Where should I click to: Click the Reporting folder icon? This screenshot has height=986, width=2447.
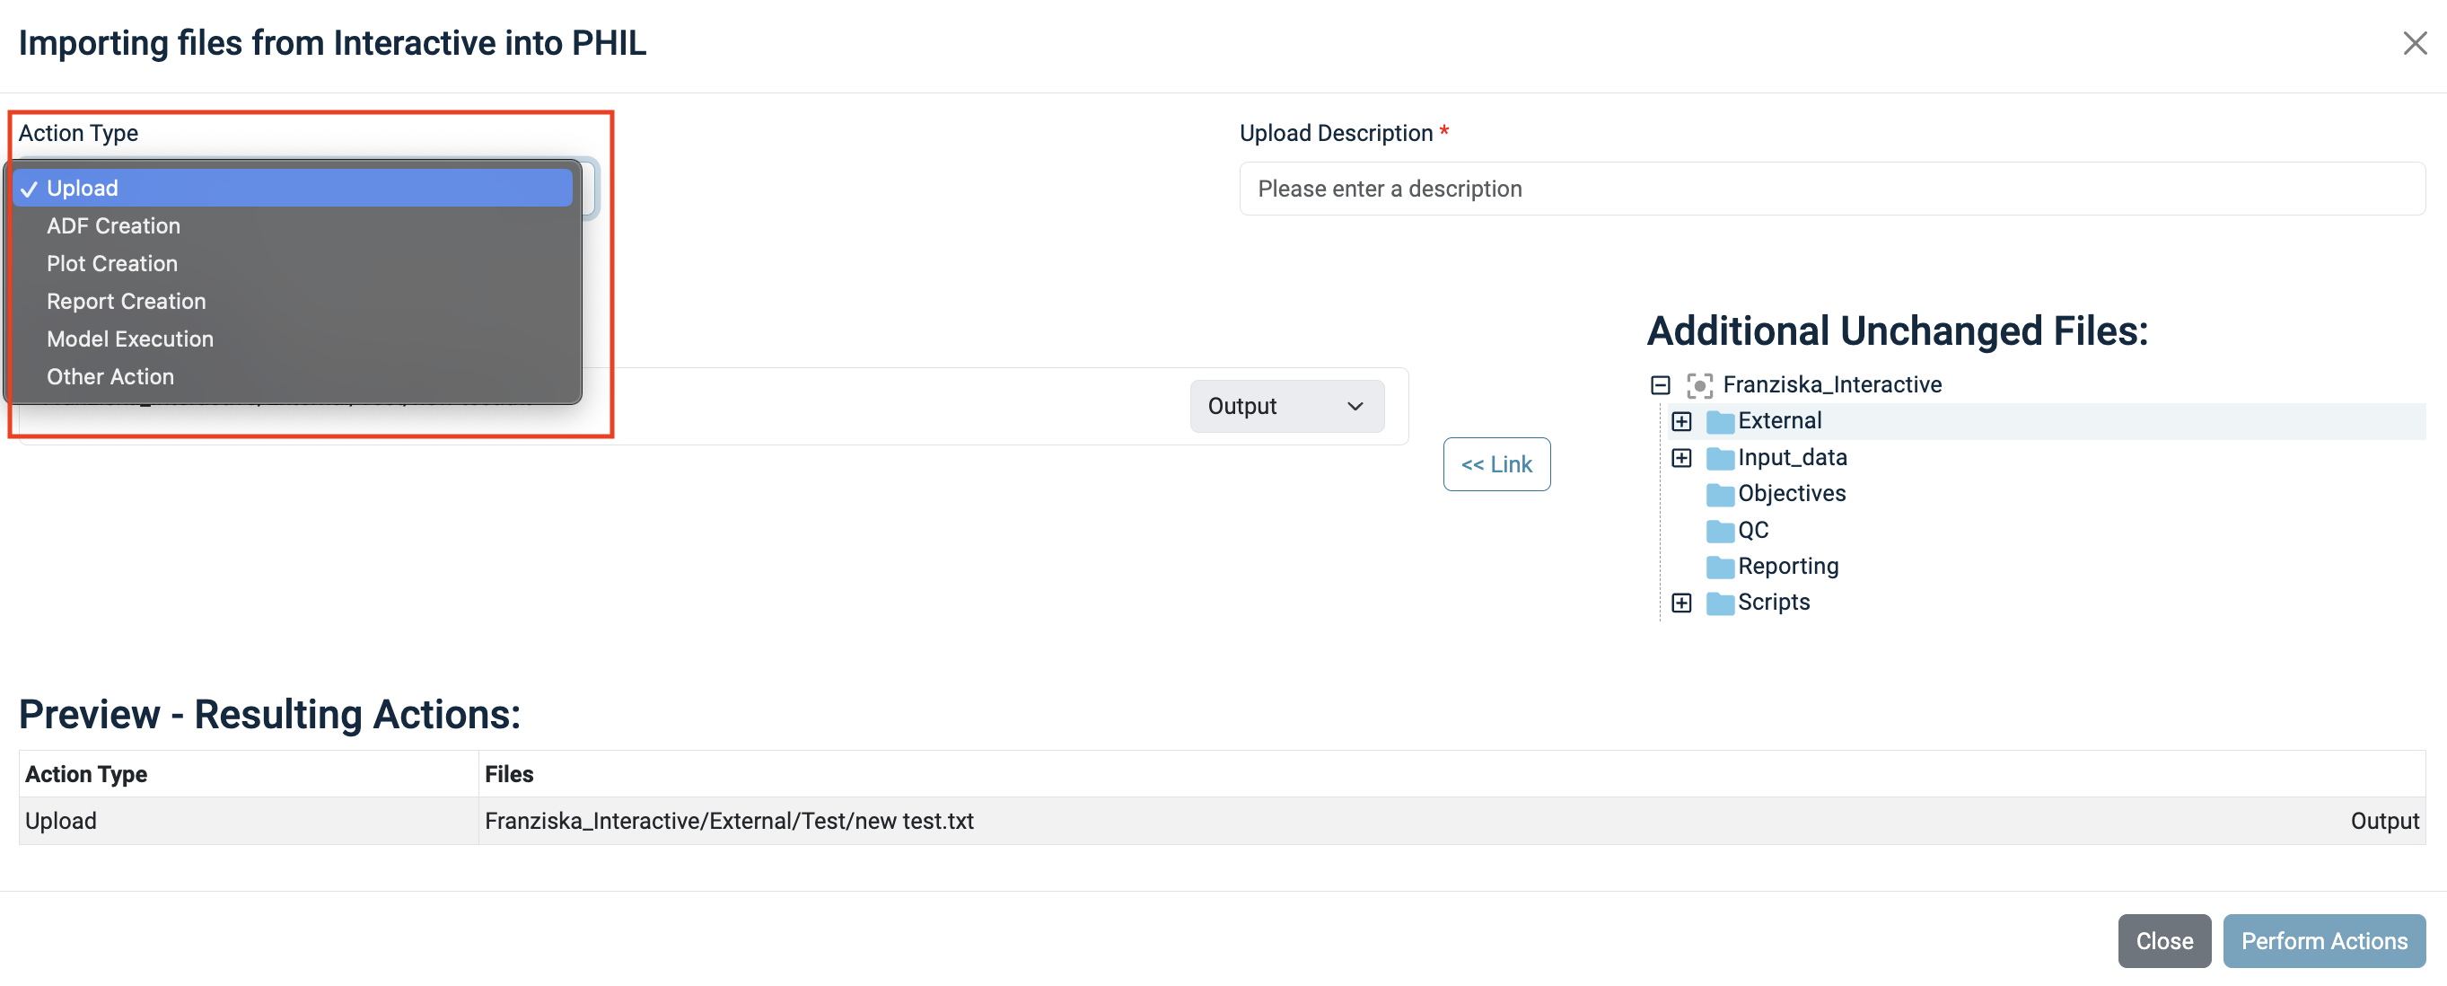click(1719, 568)
